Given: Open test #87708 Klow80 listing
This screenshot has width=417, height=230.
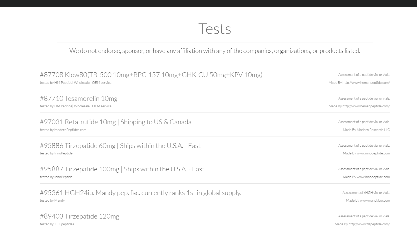Looking at the screenshot, I should coord(151,75).
